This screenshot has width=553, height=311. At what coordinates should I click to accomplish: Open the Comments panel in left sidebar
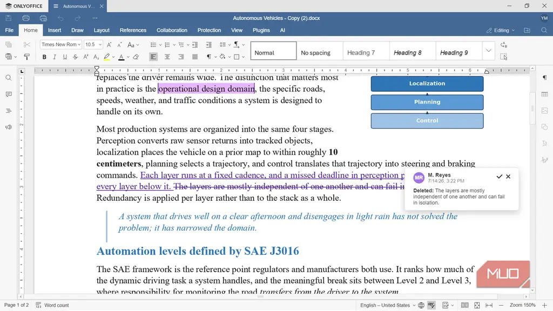pyautogui.click(x=9, y=94)
